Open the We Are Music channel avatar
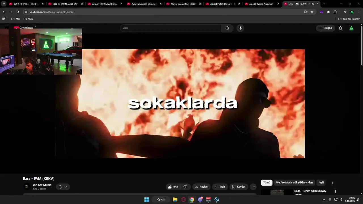363x204 pixels. (27, 187)
